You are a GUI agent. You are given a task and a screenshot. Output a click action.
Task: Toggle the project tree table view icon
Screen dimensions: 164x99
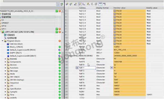point(58,4)
